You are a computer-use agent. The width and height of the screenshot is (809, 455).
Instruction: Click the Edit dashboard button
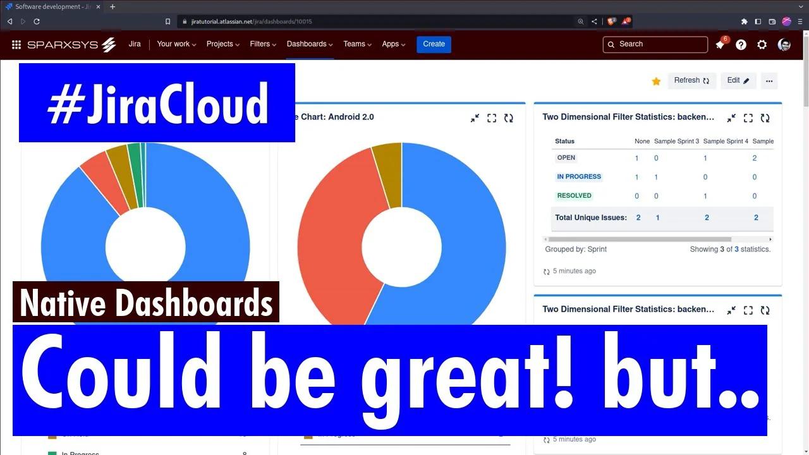738,80
